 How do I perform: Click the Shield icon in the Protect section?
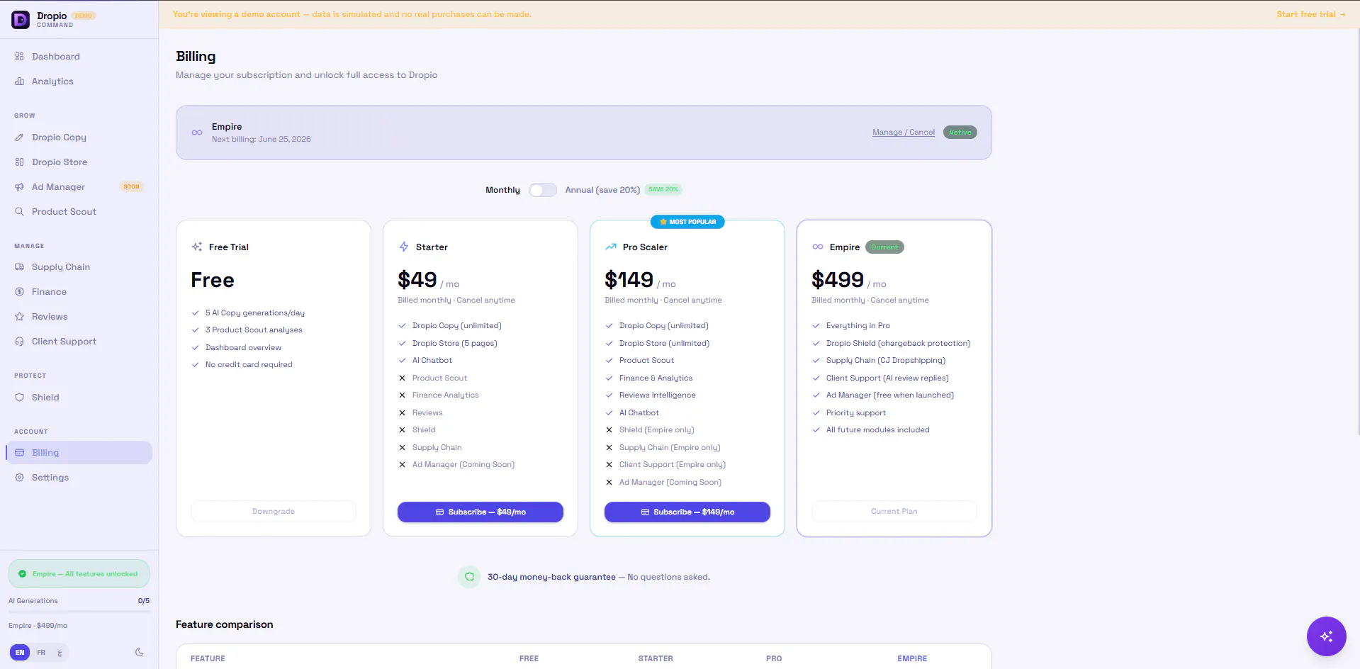coord(20,398)
